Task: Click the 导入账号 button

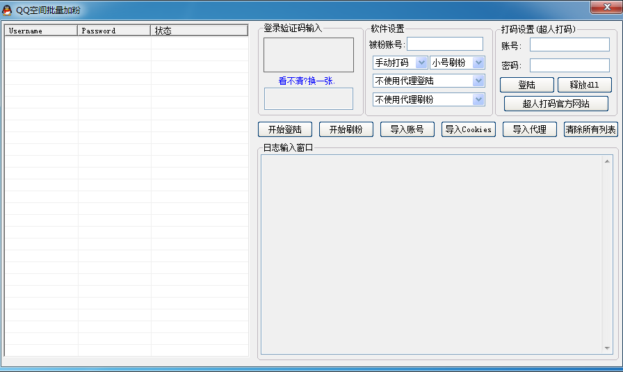Action: pyautogui.click(x=407, y=129)
